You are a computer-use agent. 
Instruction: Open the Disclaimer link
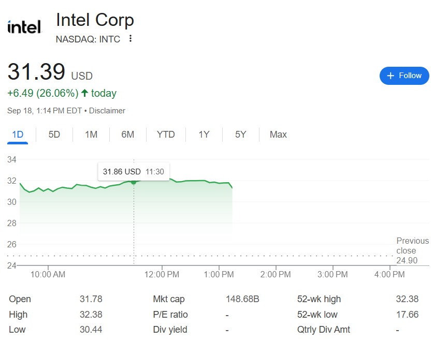pos(109,111)
